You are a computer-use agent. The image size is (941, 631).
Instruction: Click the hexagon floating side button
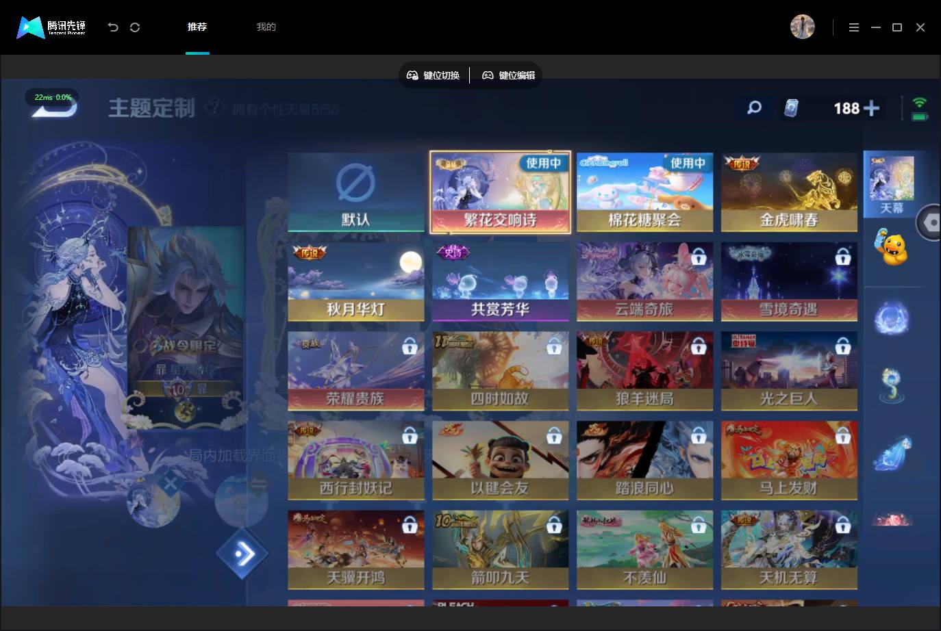[x=929, y=222]
